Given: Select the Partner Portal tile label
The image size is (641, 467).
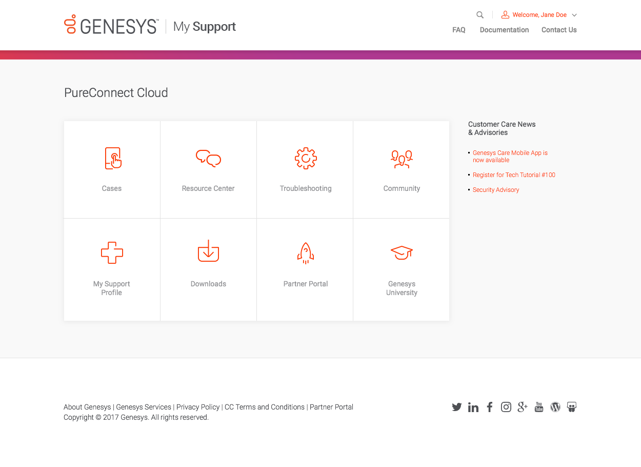Looking at the screenshot, I should tap(306, 284).
